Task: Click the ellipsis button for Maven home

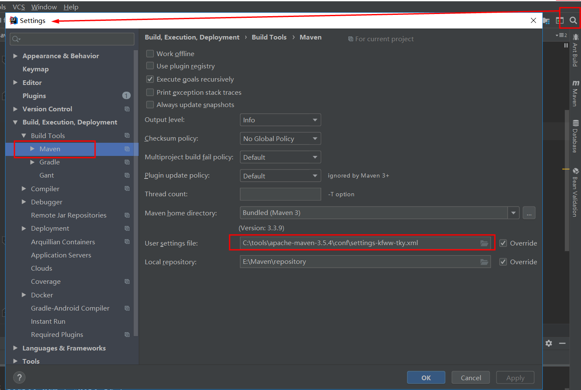Action: [529, 213]
